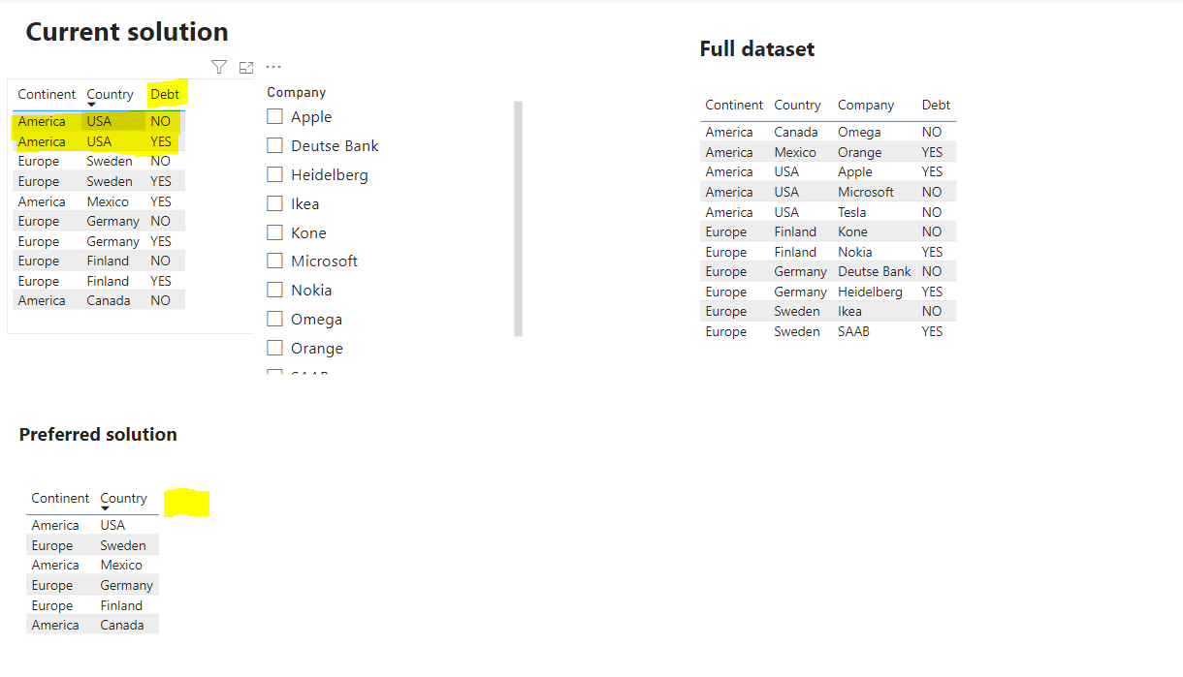The width and height of the screenshot is (1183, 677).
Task: Click Country header in Preferred solution table
Action: 123,498
